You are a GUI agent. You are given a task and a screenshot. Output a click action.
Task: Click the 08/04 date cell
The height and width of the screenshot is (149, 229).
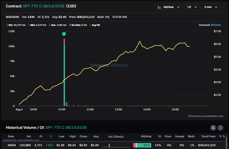tap(12, 145)
